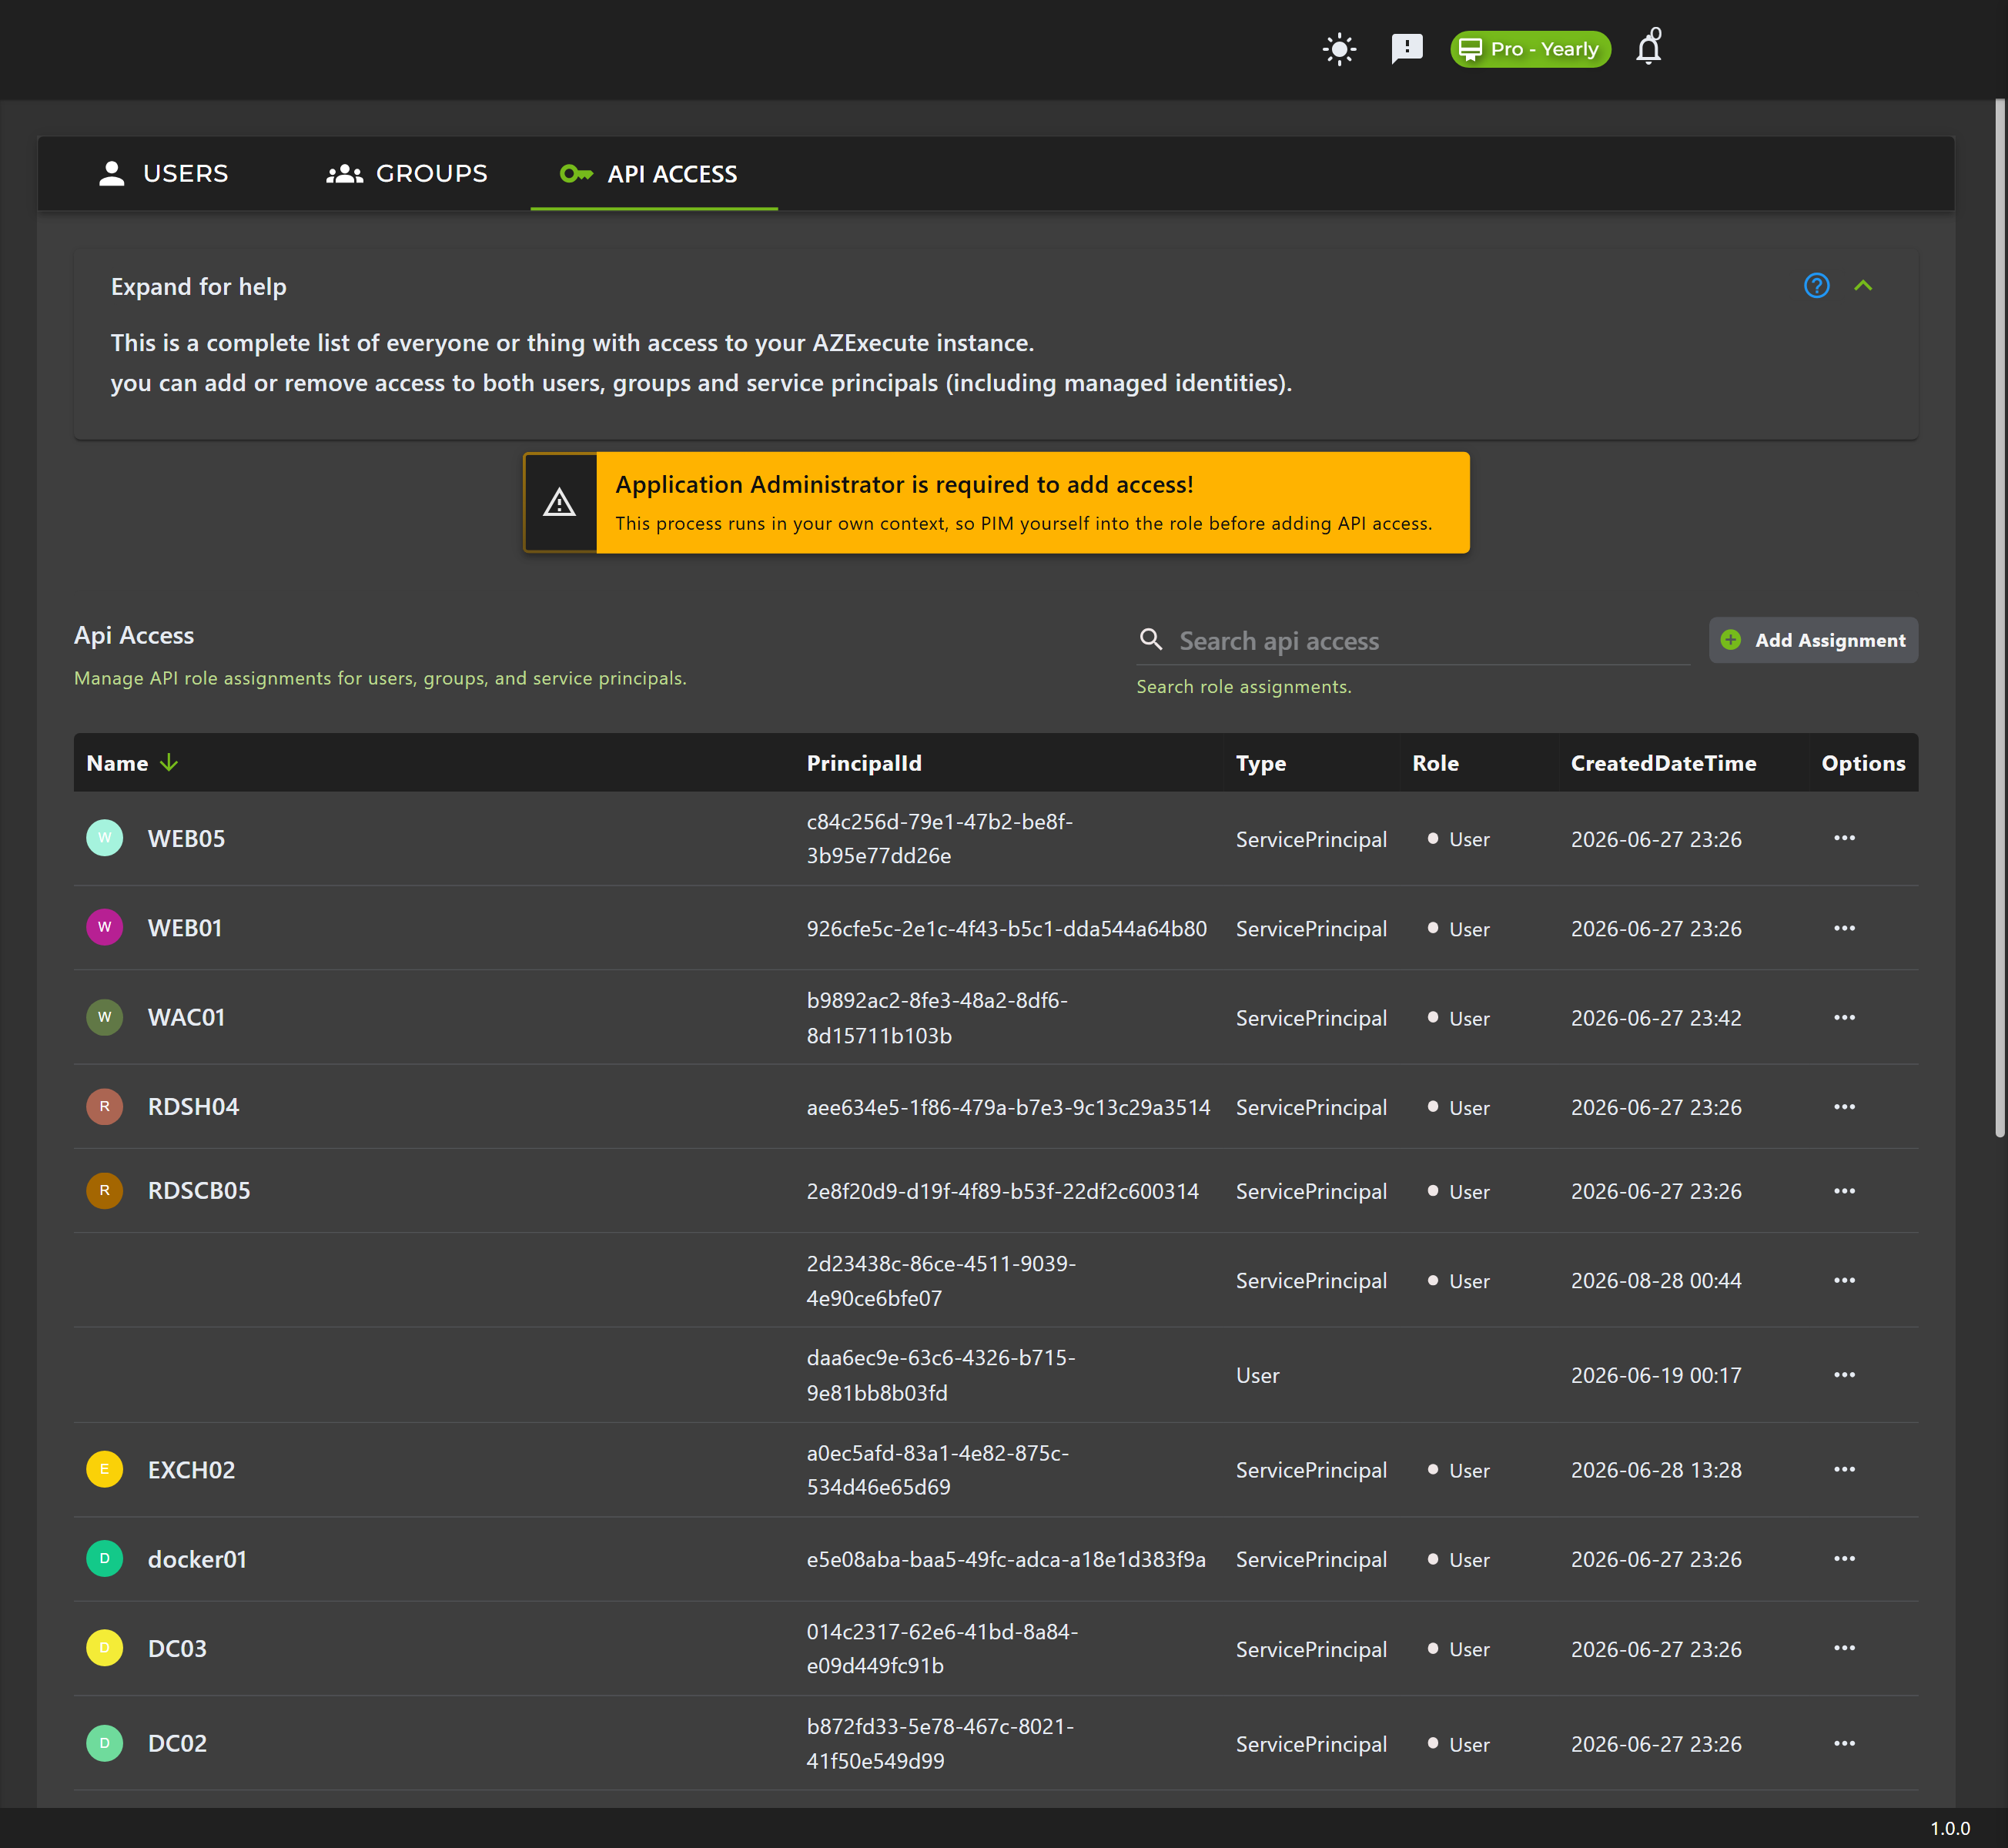
Task: Switch to the Groups tab
Action: point(407,174)
